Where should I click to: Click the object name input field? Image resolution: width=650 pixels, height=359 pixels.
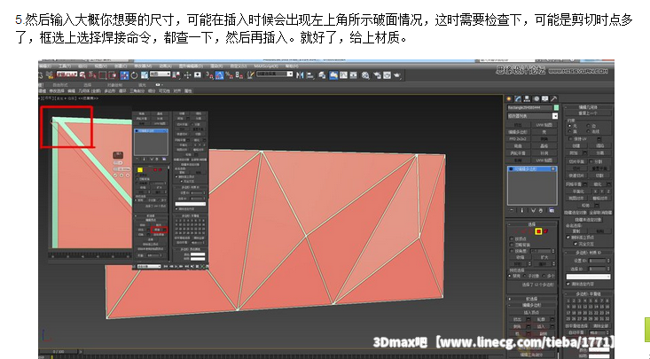[x=529, y=108]
